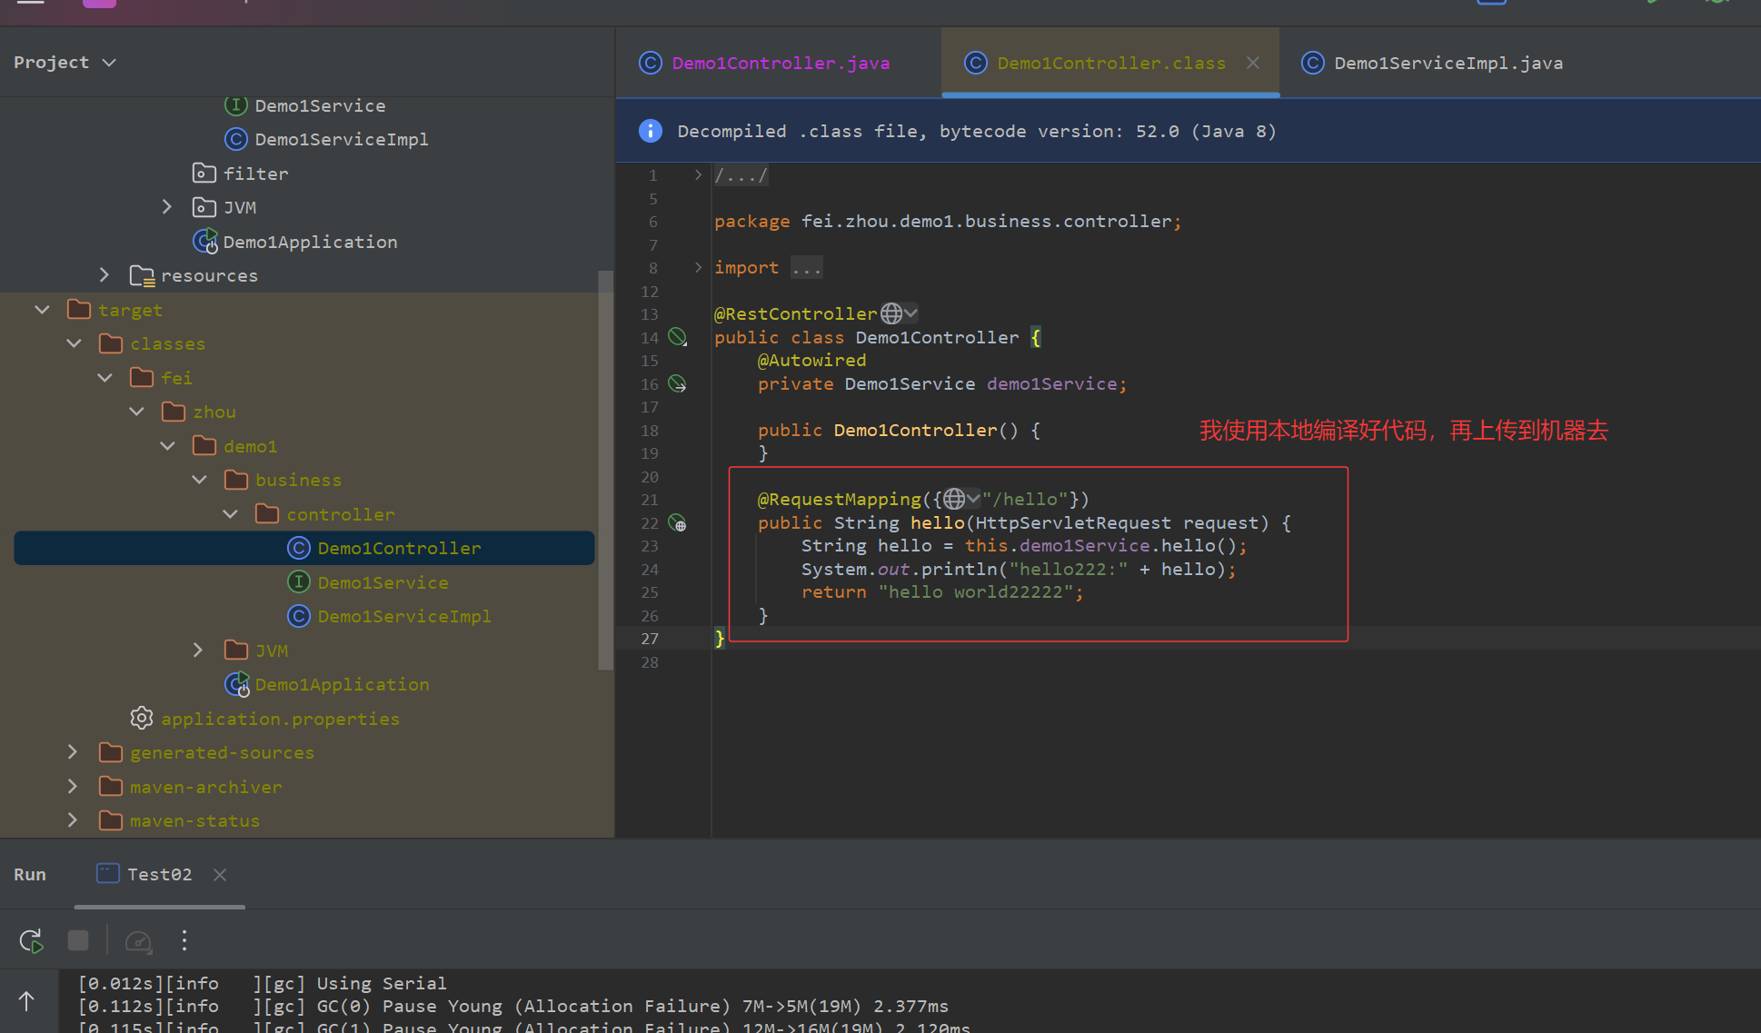Click the scroll-to-top arrow beside the console
Screen dimensions: 1761x1033
point(27,999)
